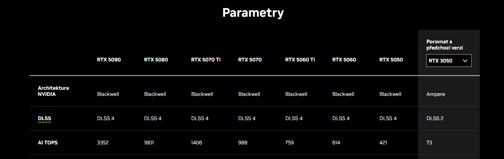Select the RTX 5060 Ti column header
The image size is (504, 159).
tap(300, 60)
